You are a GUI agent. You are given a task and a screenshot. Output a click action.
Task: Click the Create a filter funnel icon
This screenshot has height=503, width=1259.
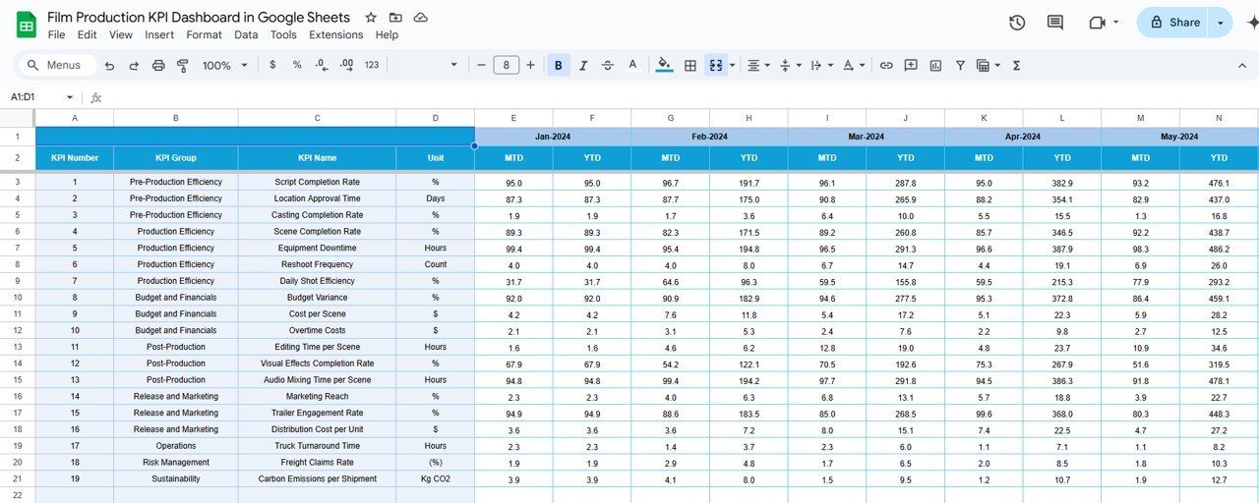[x=960, y=66]
